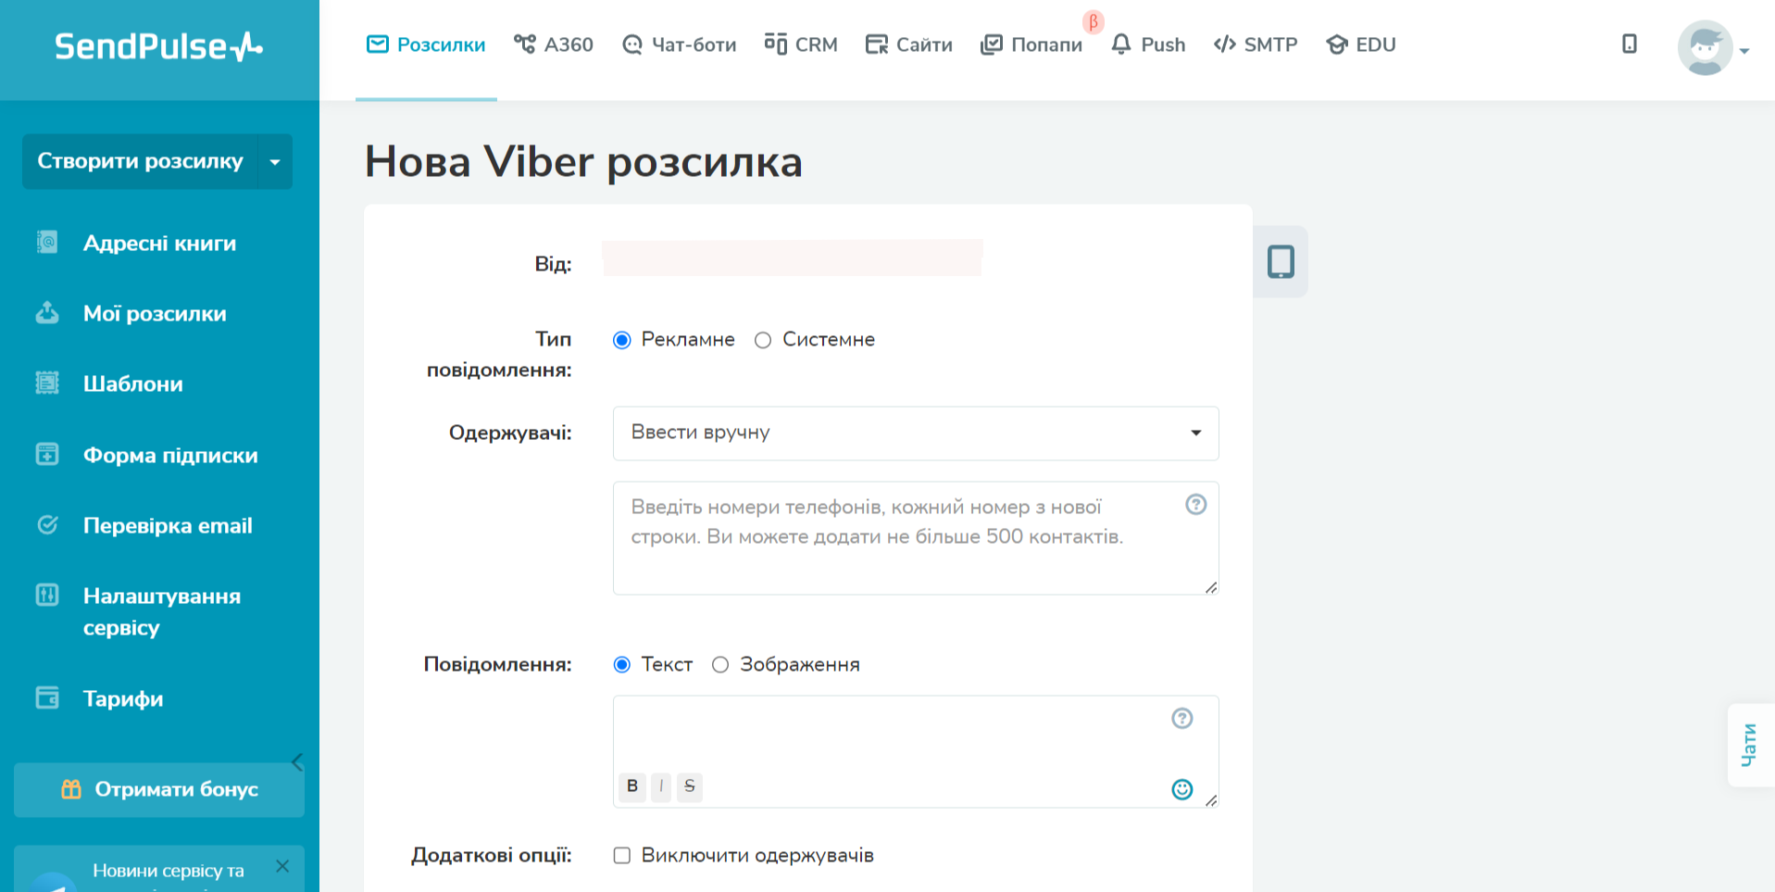Viewport: 1775px width, 892px height.
Task: Open the Попапи section
Action: (1031, 44)
